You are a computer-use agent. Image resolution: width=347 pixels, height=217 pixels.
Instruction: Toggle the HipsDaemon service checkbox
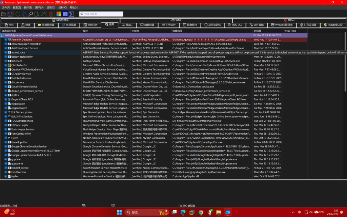click(6, 172)
